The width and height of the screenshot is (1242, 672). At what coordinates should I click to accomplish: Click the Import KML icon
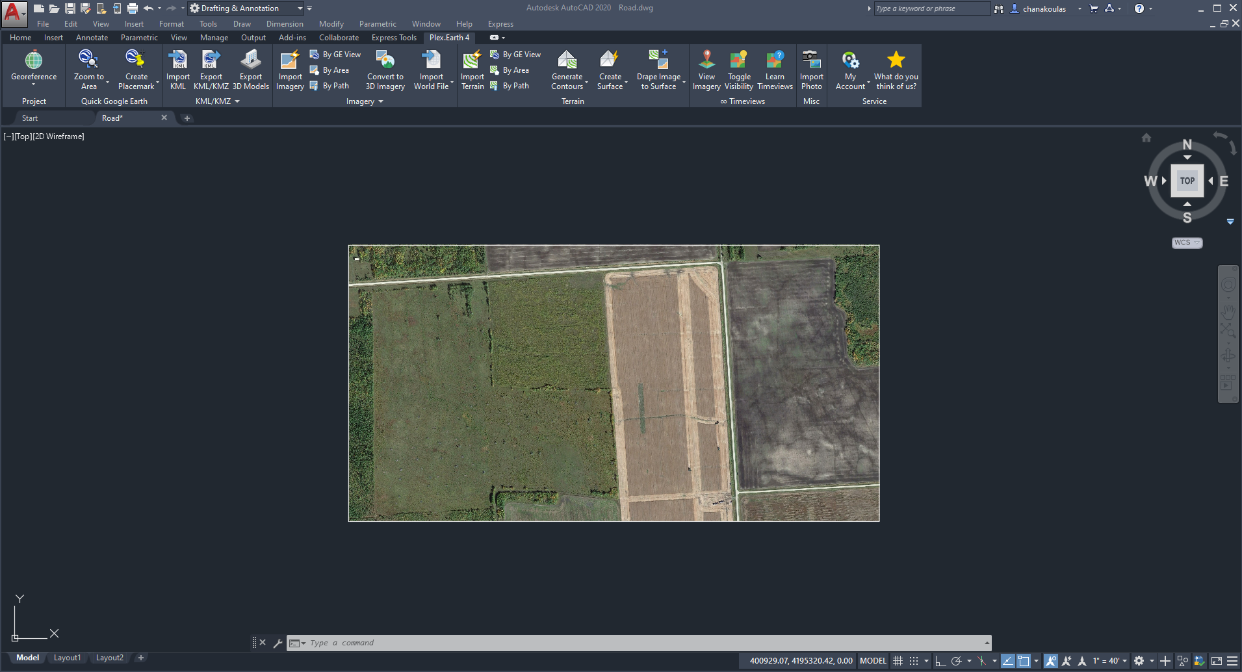(177, 60)
